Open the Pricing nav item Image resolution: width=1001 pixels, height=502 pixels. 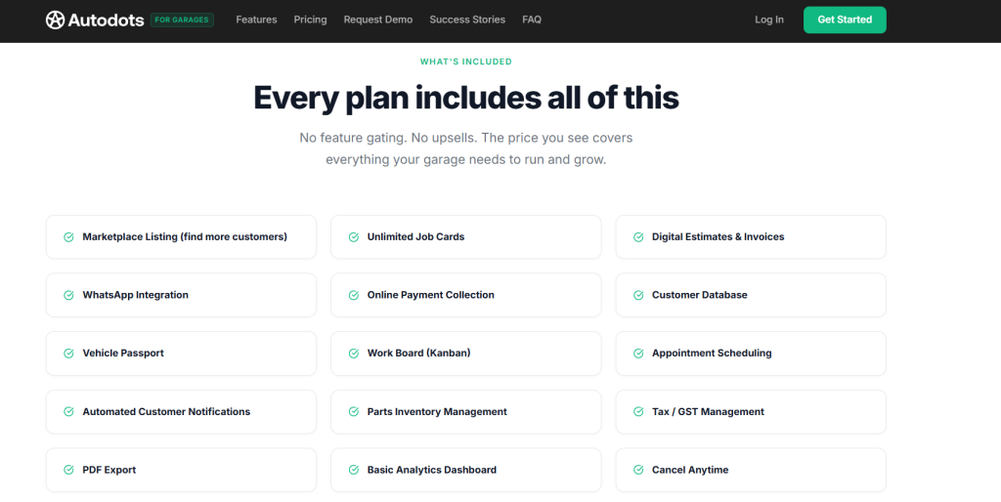(x=310, y=20)
